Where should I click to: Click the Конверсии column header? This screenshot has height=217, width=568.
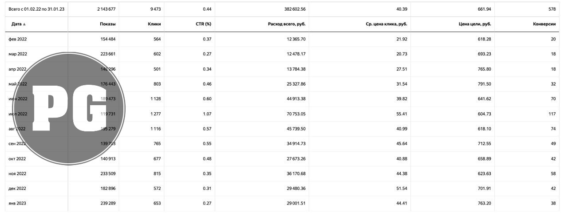point(544,24)
